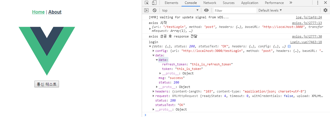Viewport: 330px width, 117px height.
Task: Click the refresh_token value "this_is_refresh_token"
Action: (x=211, y=64)
